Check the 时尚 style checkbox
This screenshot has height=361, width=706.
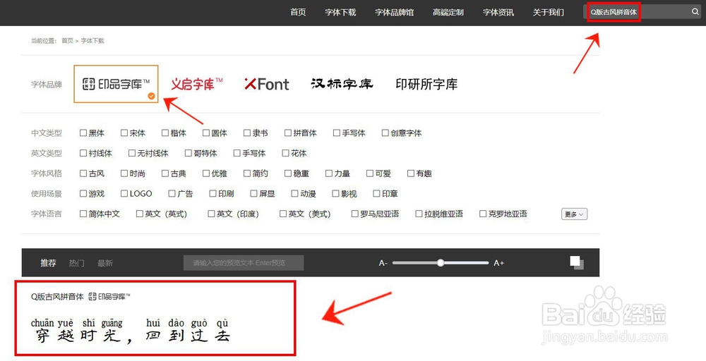click(124, 173)
